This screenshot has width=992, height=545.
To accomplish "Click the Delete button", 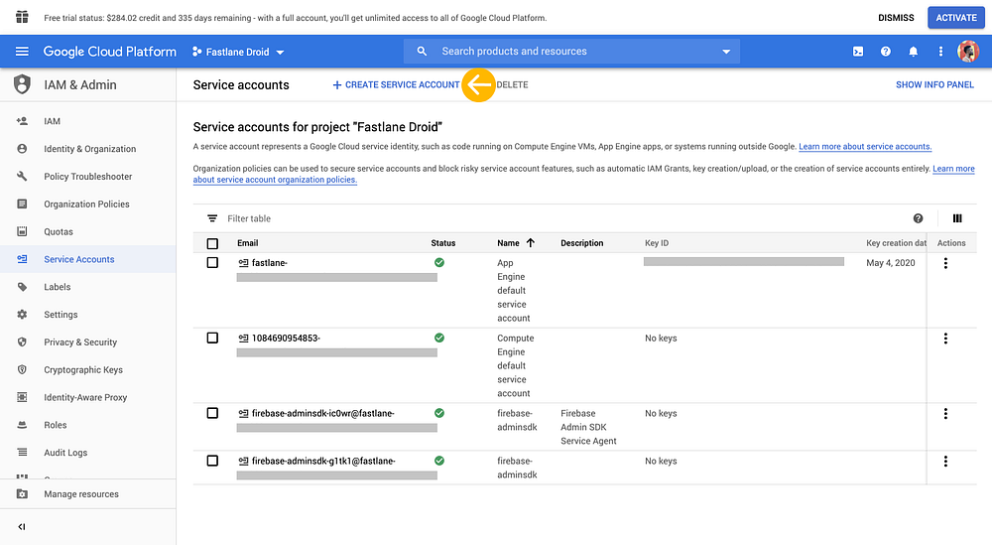I will [512, 84].
